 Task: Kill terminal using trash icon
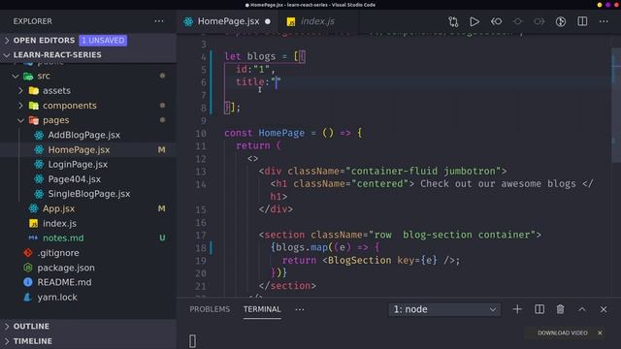click(x=560, y=309)
